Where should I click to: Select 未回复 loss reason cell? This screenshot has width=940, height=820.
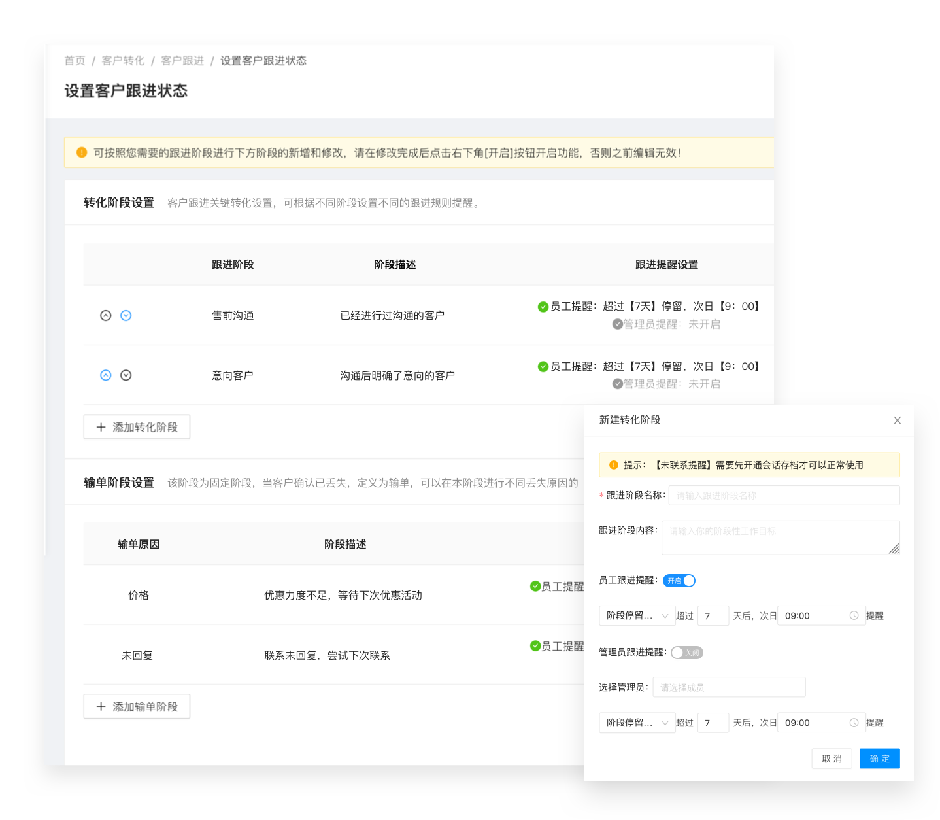137,655
